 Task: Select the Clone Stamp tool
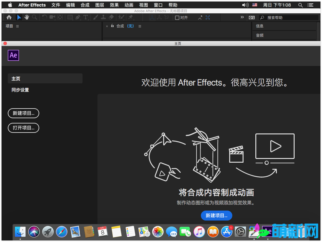103,17
